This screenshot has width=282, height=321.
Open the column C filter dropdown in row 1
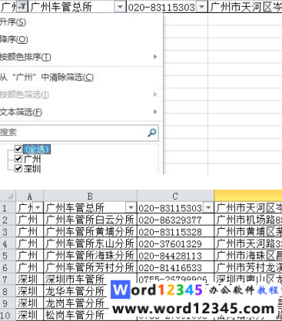point(208,207)
